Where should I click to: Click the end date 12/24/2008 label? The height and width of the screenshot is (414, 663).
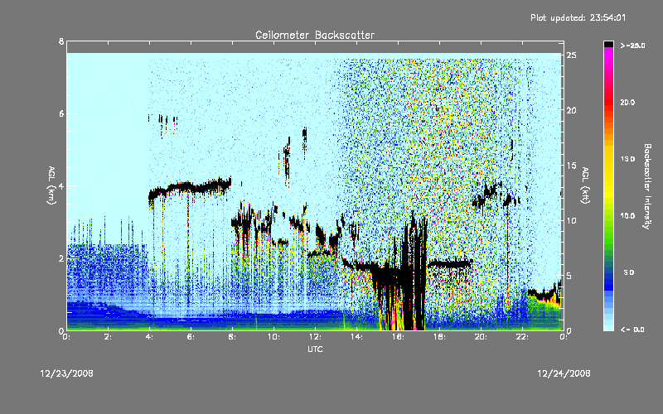tap(564, 373)
